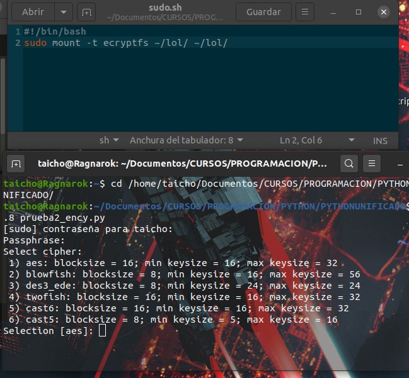Create a new document tab in gedit

[86, 12]
